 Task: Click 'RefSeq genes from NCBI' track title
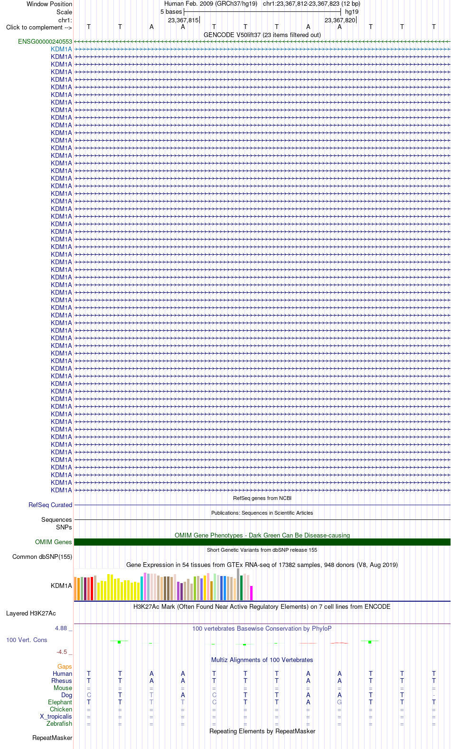[262, 498]
